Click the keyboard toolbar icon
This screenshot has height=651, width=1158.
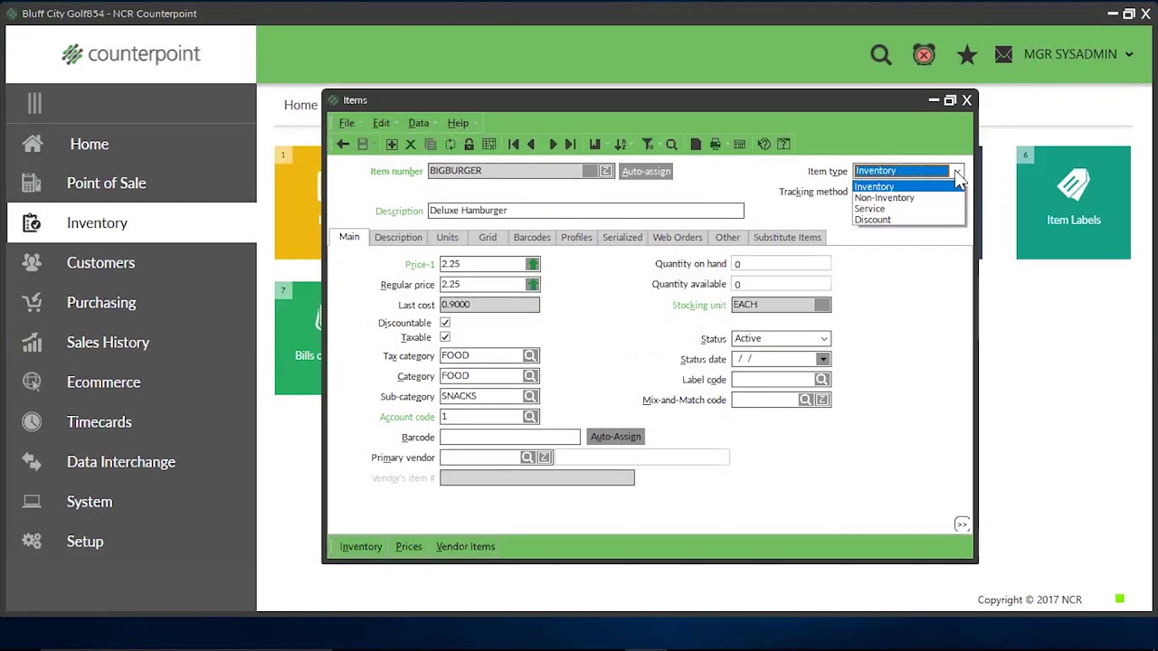pyautogui.click(x=740, y=145)
